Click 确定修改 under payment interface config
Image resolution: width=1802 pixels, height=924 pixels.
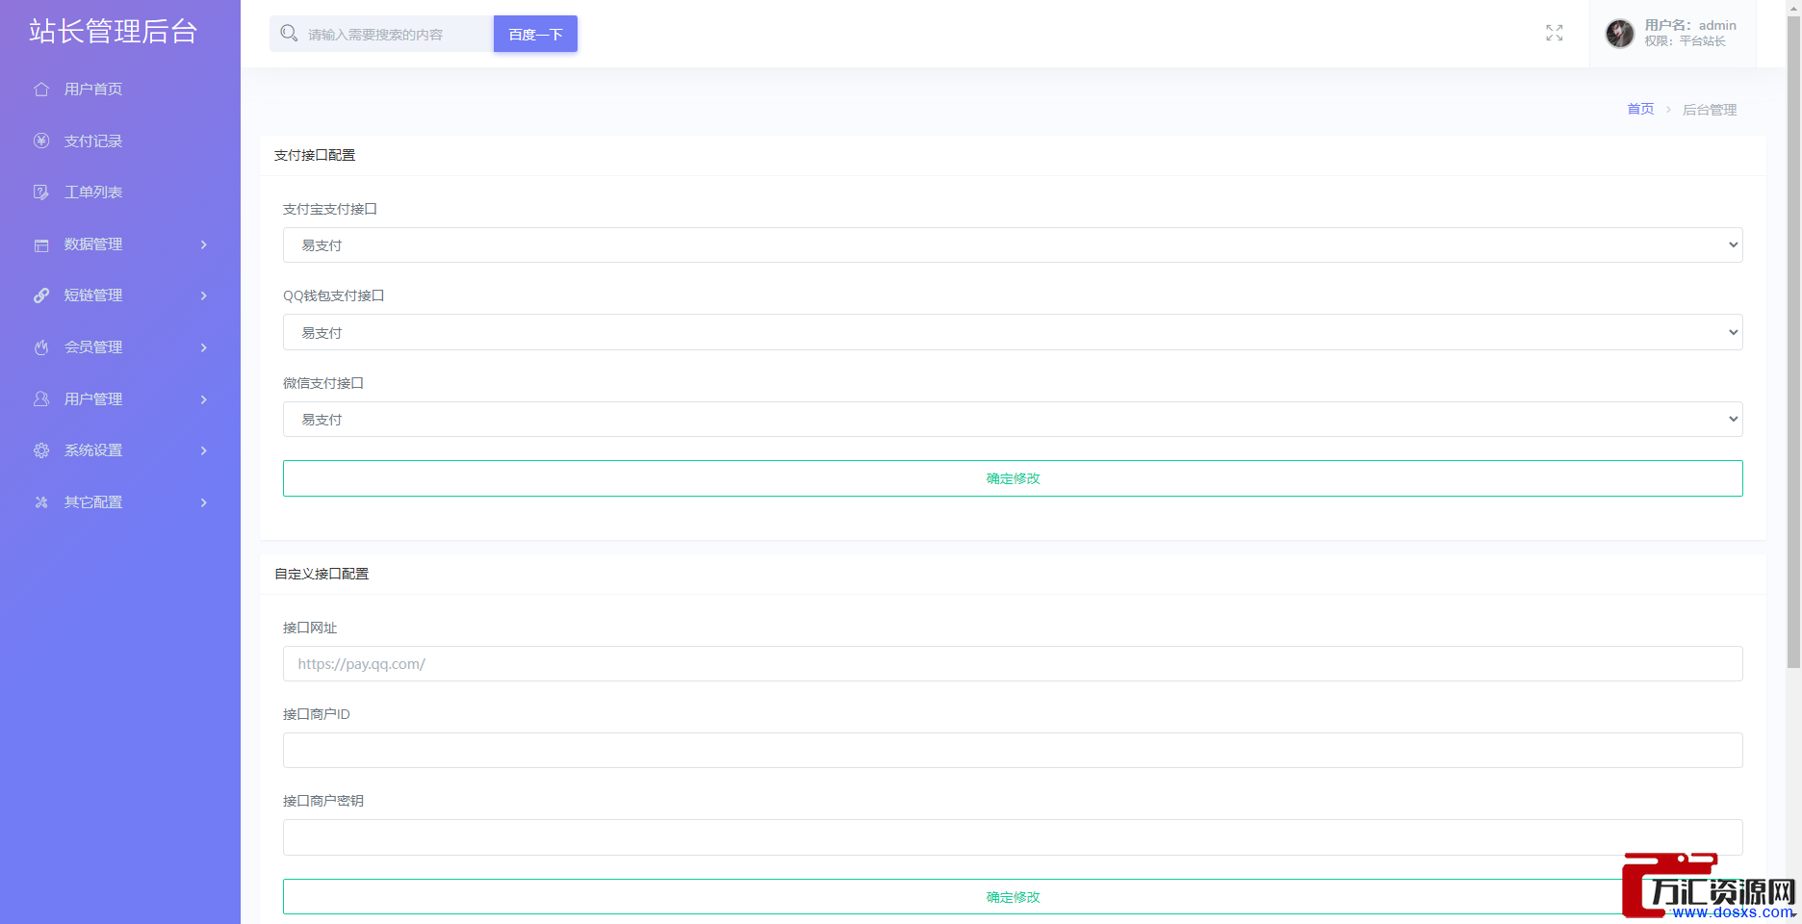tap(1012, 478)
